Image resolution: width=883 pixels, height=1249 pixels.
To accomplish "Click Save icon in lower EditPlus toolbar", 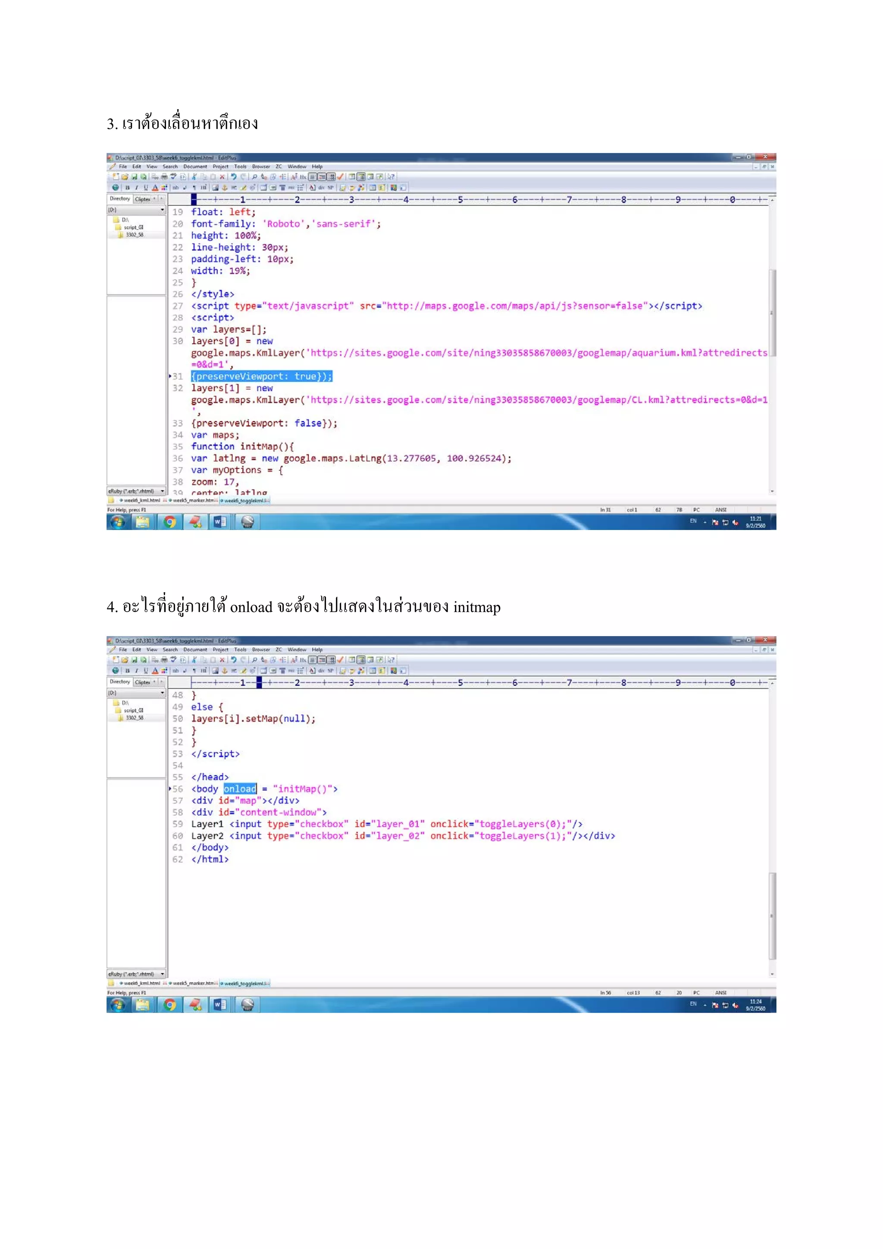I will click(x=134, y=660).
